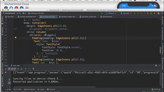Toggle the Flutter Inspector panel on the right strip
The width and height of the screenshot is (164, 92).
tap(163, 33)
